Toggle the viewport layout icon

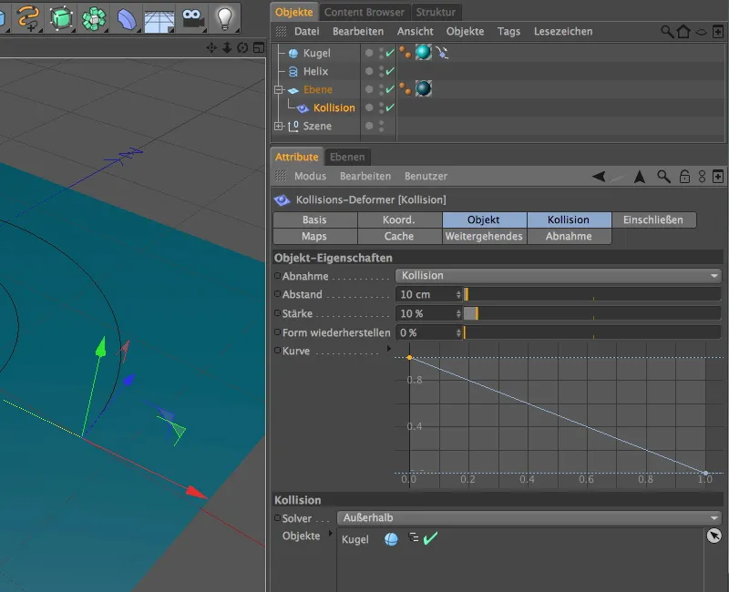(x=259, y=47)
